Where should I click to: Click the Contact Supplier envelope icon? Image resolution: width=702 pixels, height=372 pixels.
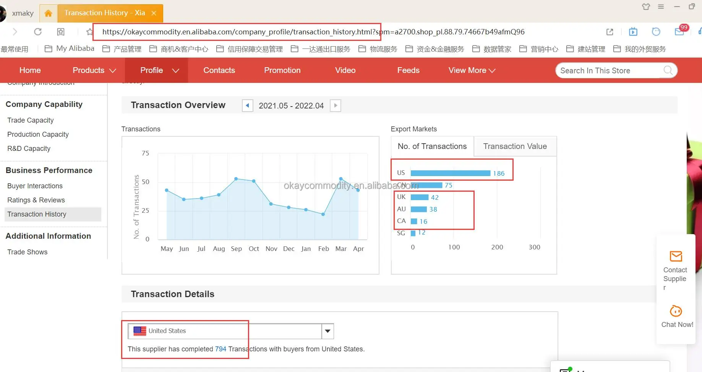pyautogui.click(x=676, y=256)
